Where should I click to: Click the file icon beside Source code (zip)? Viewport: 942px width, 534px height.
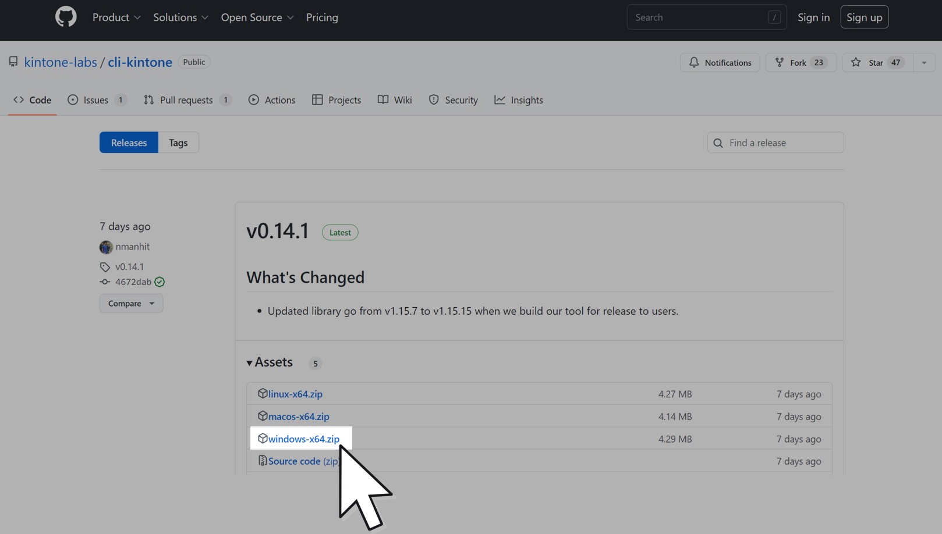point(263,461)
